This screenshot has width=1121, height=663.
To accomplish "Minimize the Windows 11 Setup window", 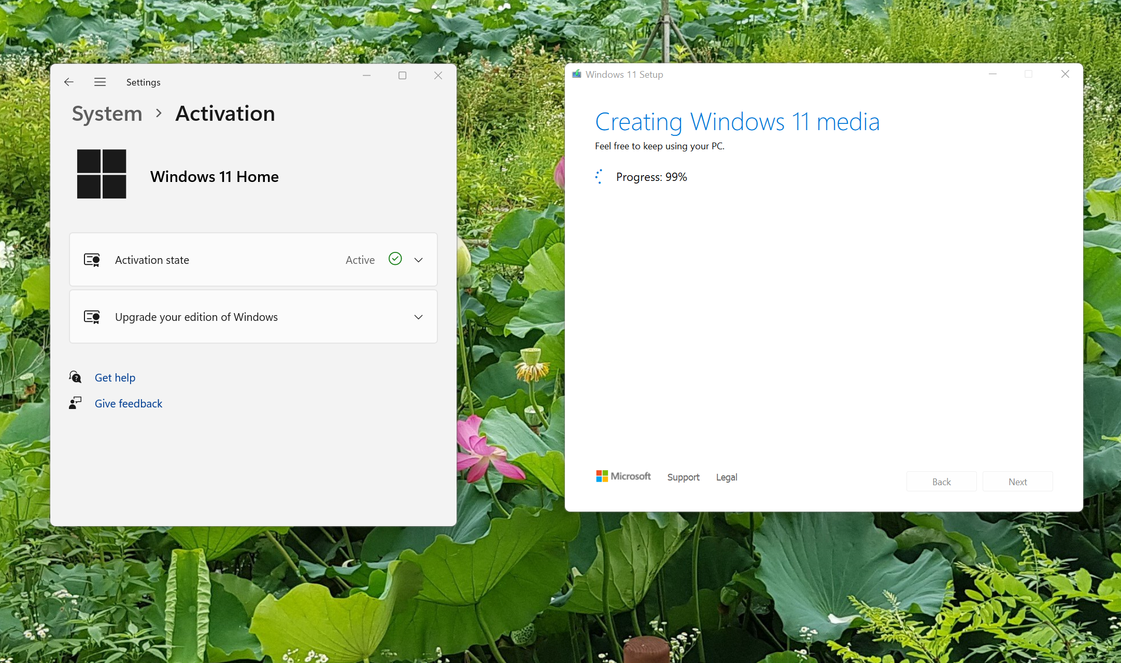I will click(993, 74).
